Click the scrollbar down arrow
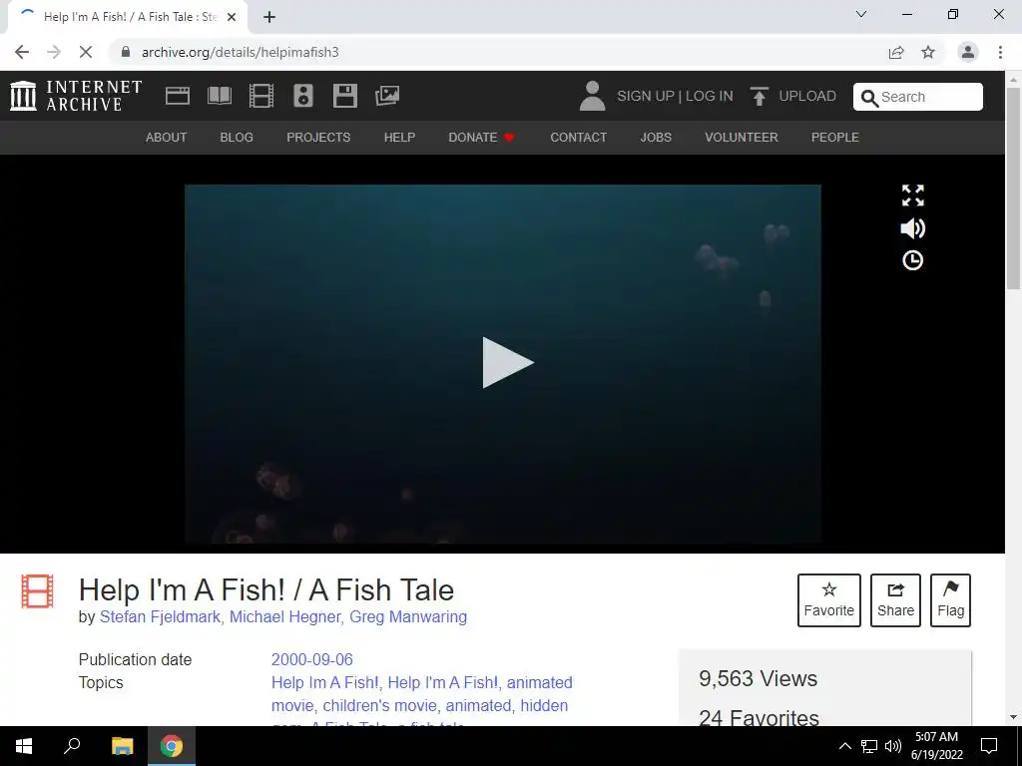This screenshot has height=766, width=1022. (1013, 717)
